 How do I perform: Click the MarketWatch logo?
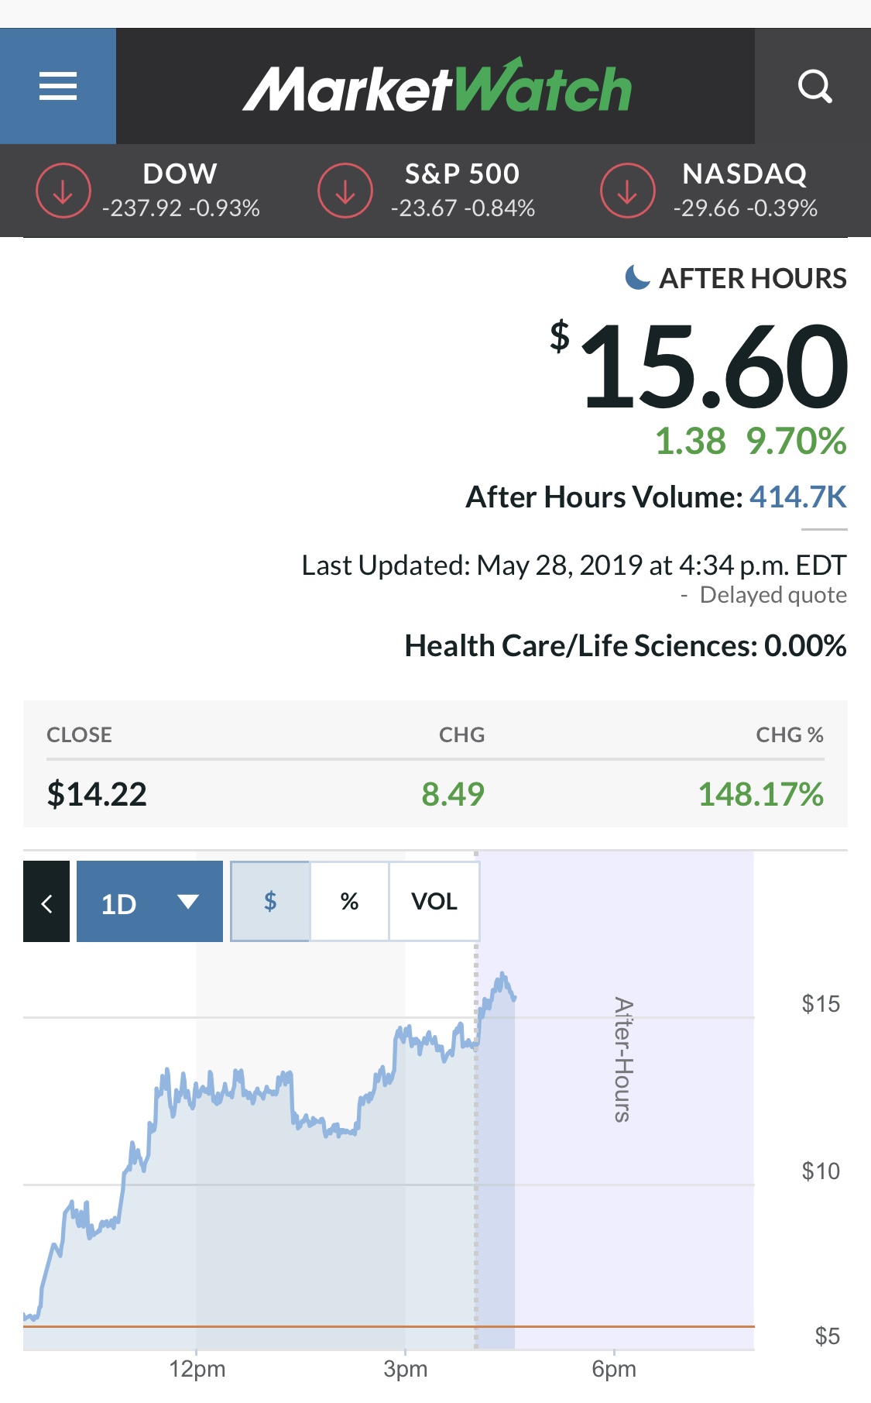(x=437, y=87)
